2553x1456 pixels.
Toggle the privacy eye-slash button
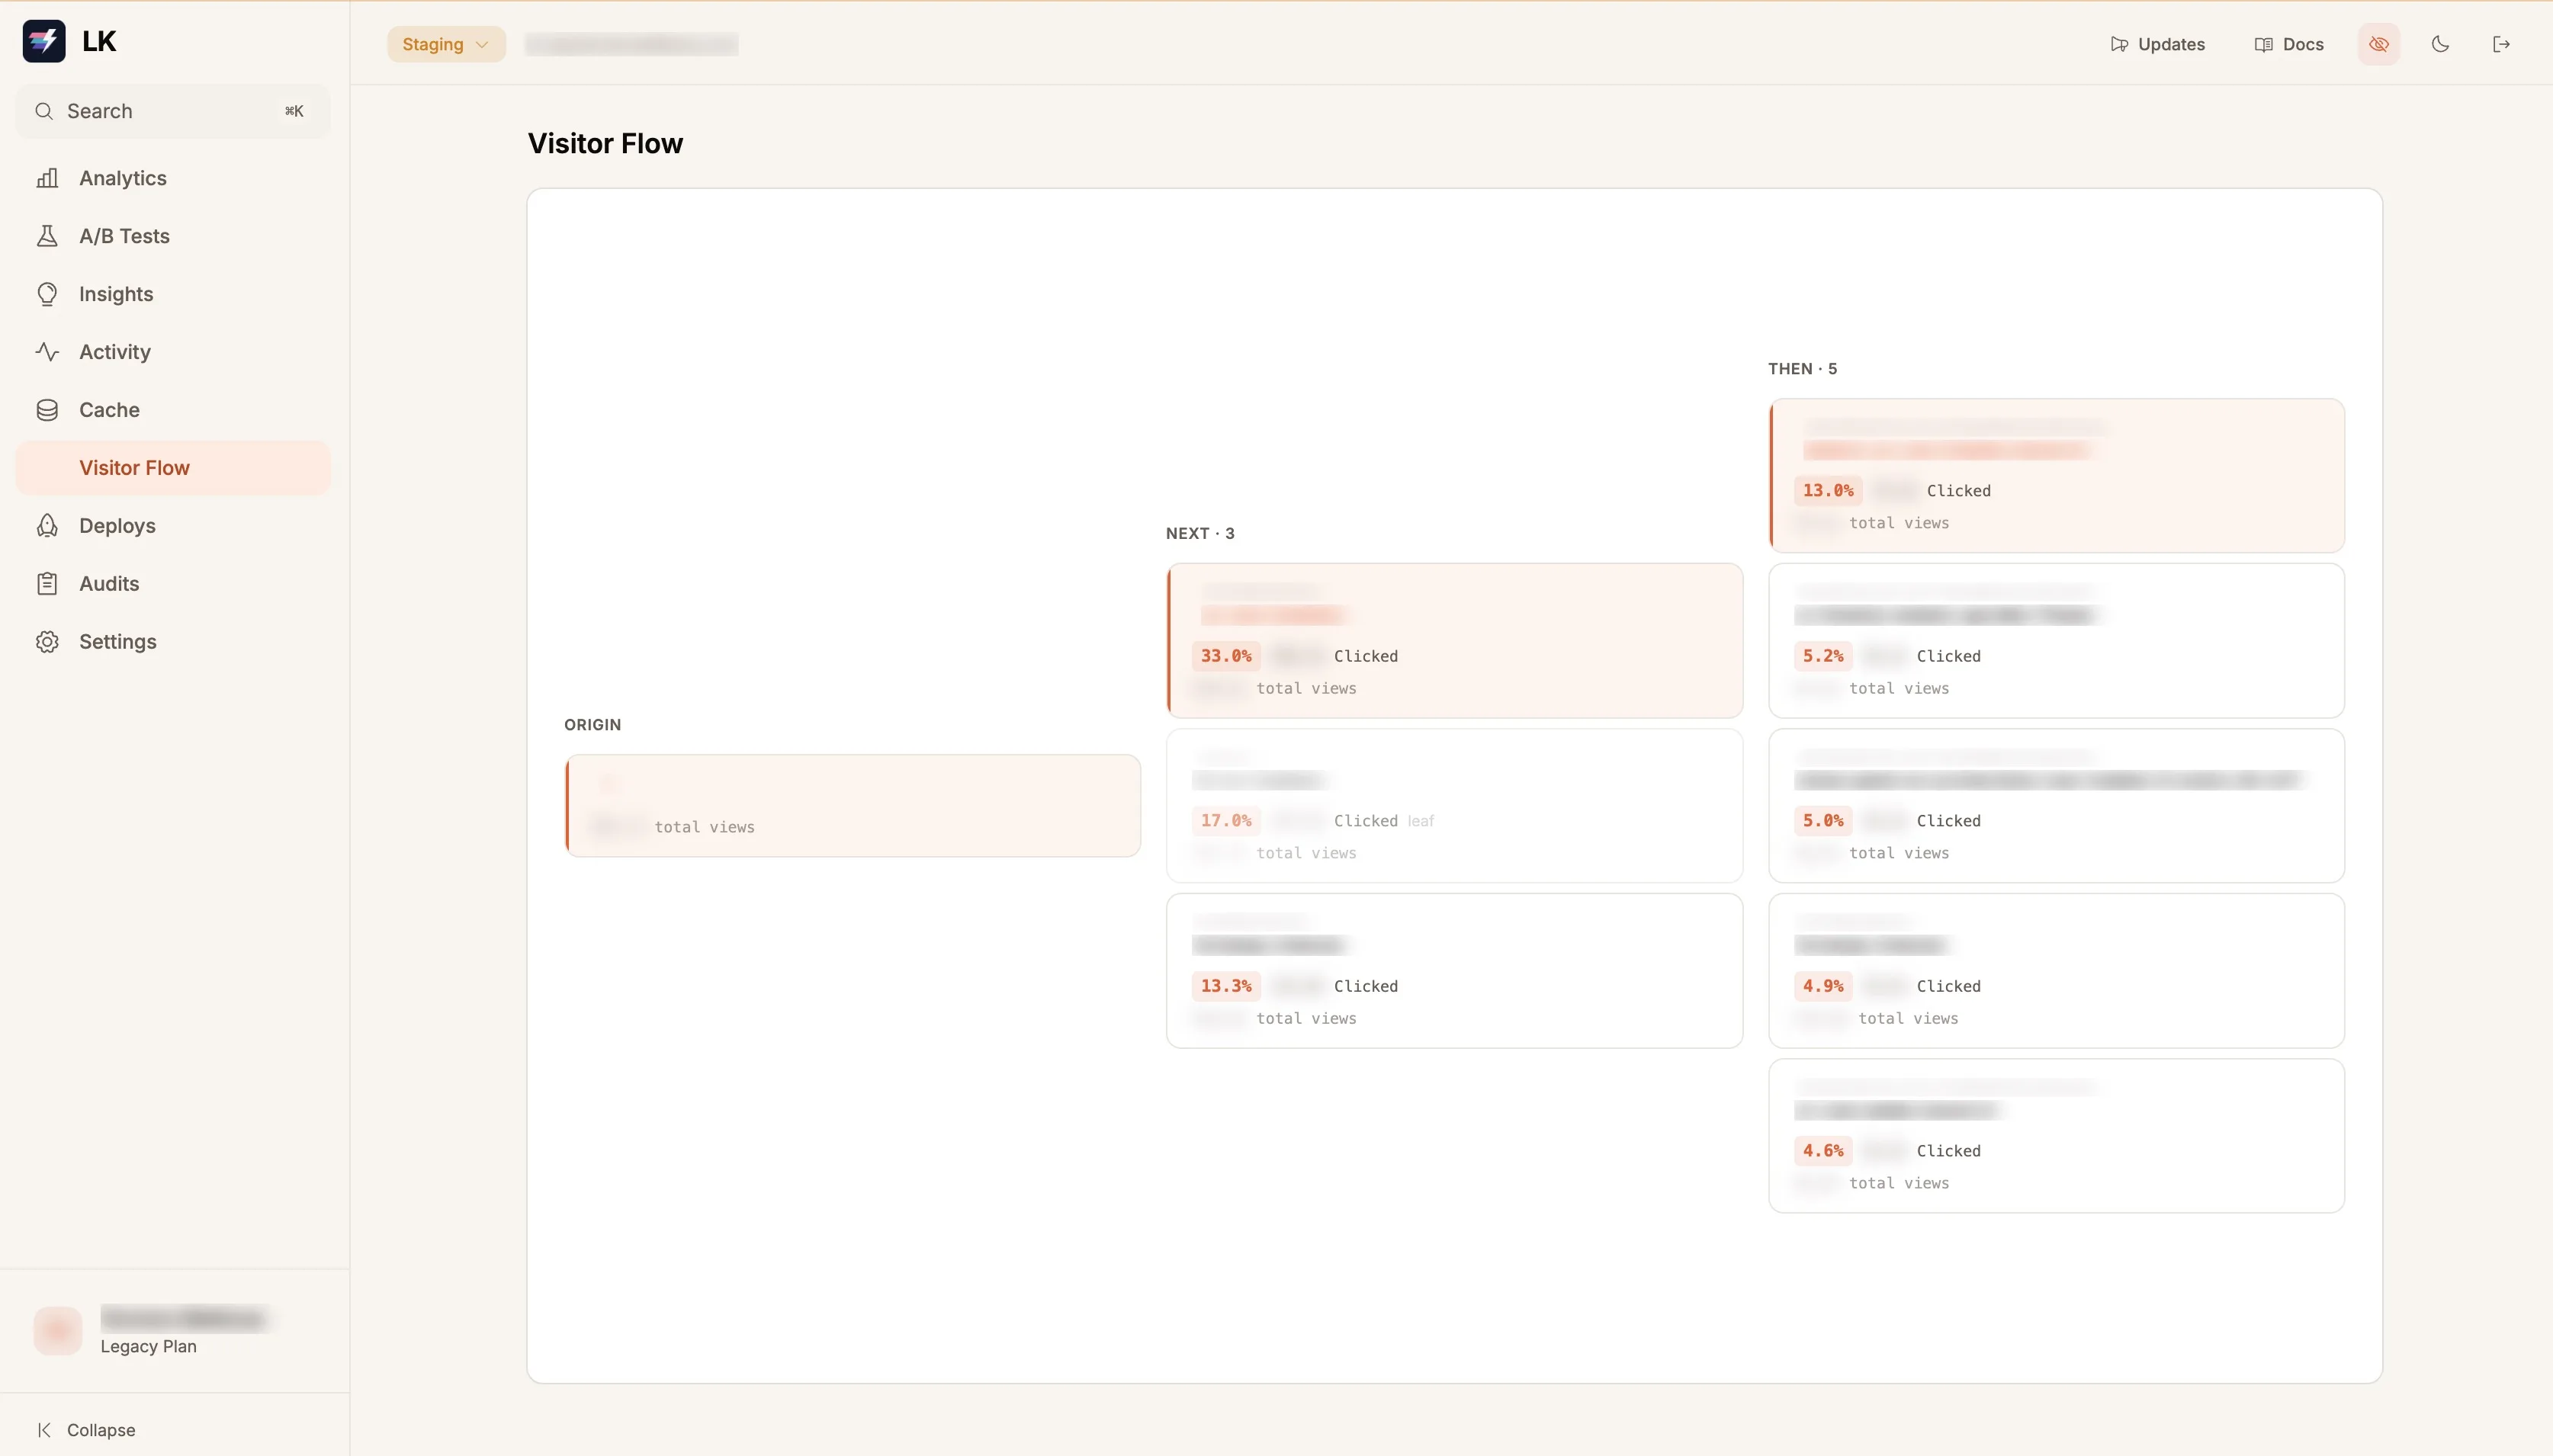(x=2379, y=44)
